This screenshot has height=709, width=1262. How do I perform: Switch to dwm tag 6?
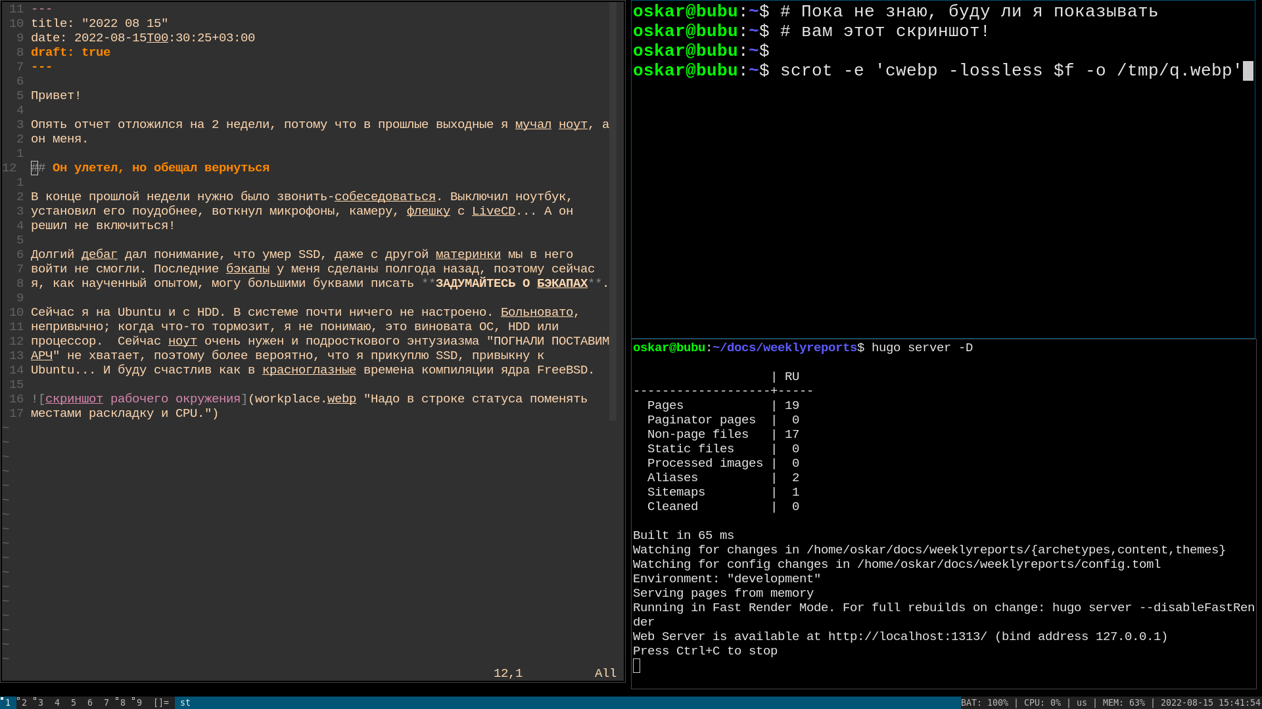click(90, 702)
